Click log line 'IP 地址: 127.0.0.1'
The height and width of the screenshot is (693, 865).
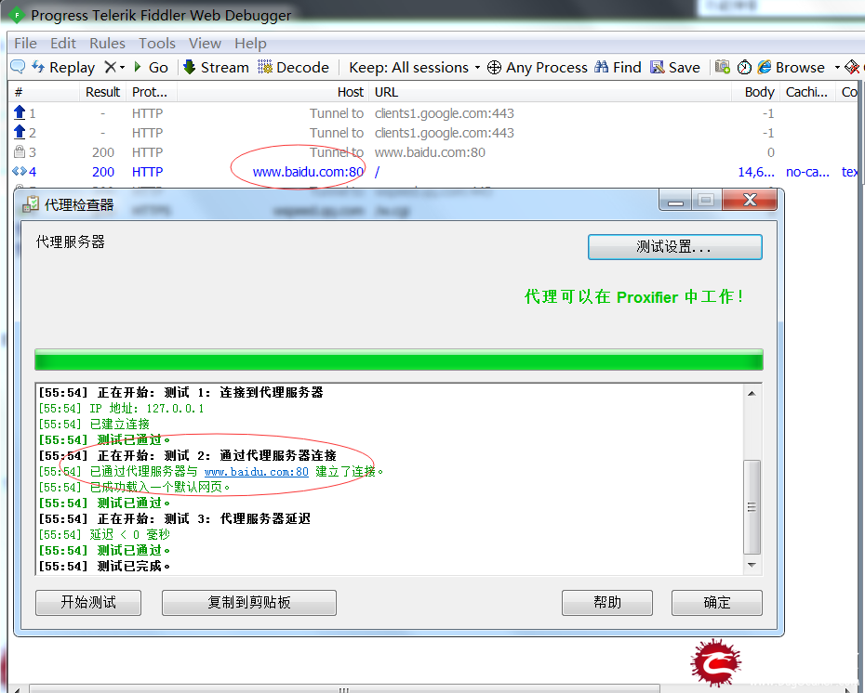tap(121, 408)
